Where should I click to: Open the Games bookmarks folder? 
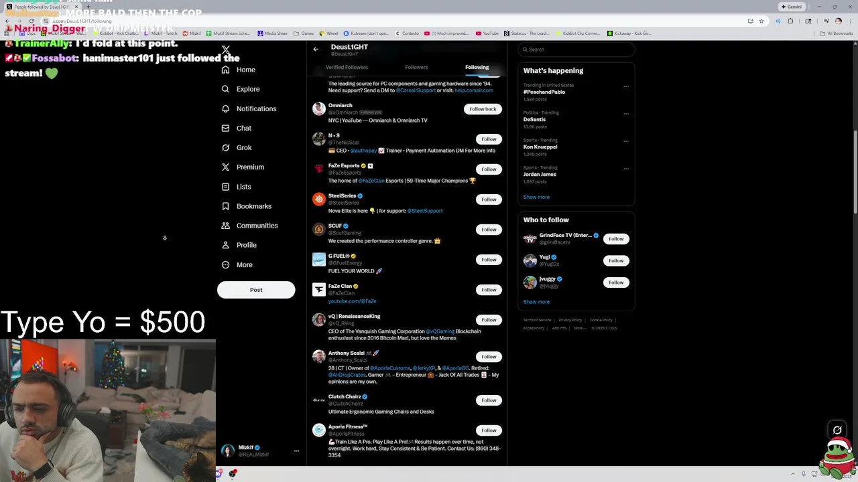click(304, 33)
